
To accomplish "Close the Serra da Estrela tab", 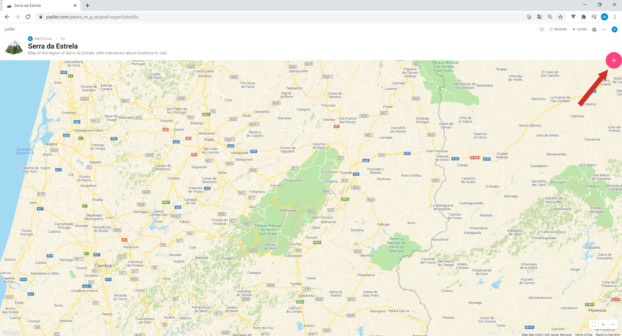I will (75, 6).
